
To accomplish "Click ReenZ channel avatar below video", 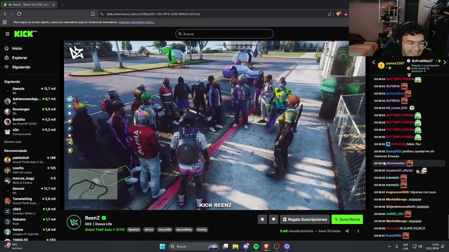I will pos(74,222).
